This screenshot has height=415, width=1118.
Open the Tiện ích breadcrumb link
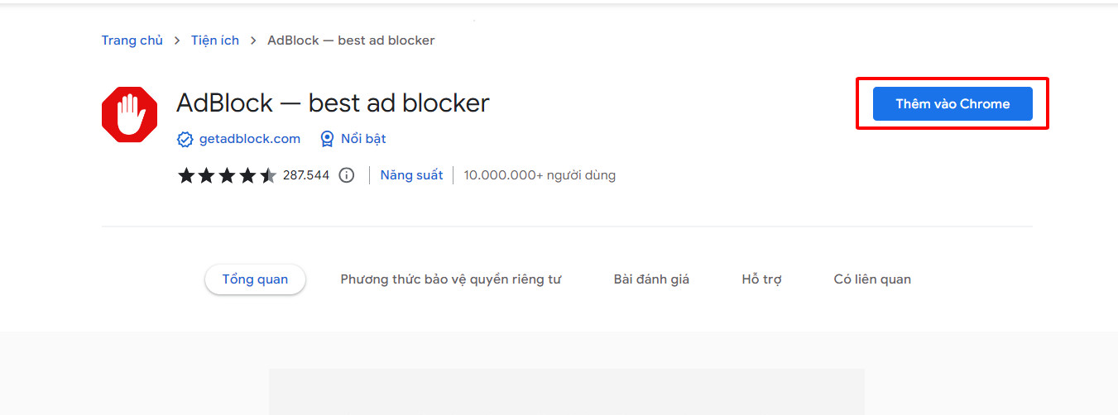pyautogui.click(x=214, y=41)
